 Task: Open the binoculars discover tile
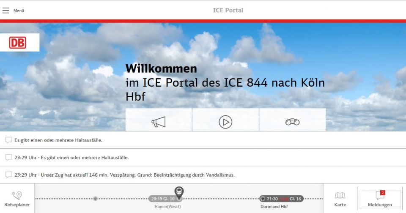[292, 120]
